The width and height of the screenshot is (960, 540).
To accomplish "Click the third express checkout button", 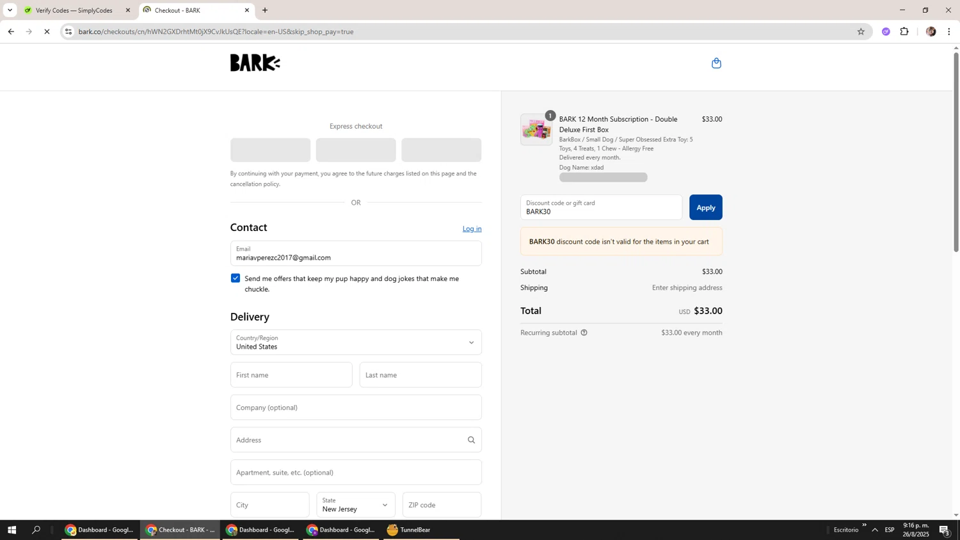I will [441, 150].
